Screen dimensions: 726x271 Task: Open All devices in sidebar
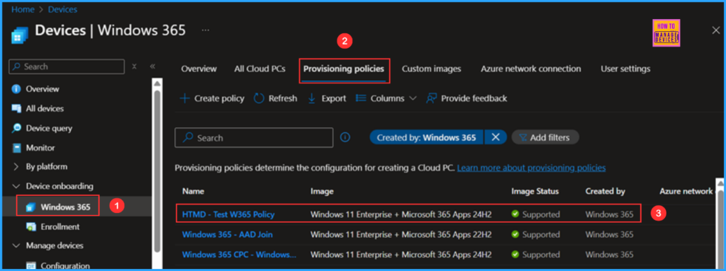pos(45,109)
